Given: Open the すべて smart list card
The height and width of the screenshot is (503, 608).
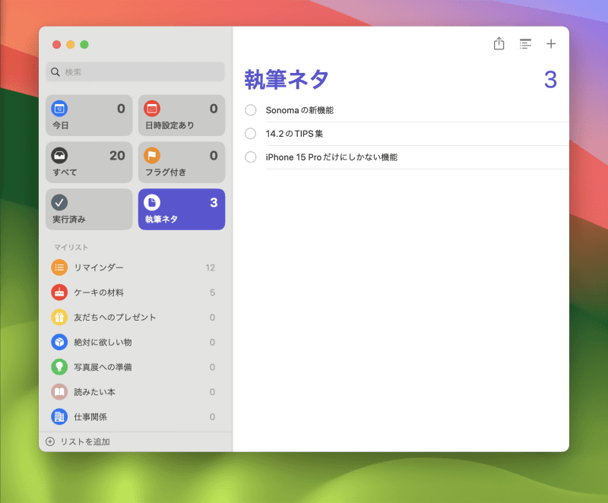Looking at the screenshot, I should tap(89, 163).
